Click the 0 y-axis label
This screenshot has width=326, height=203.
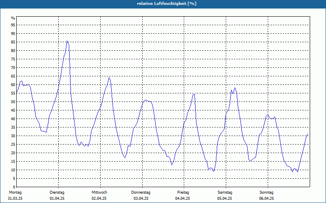(14, 187)
